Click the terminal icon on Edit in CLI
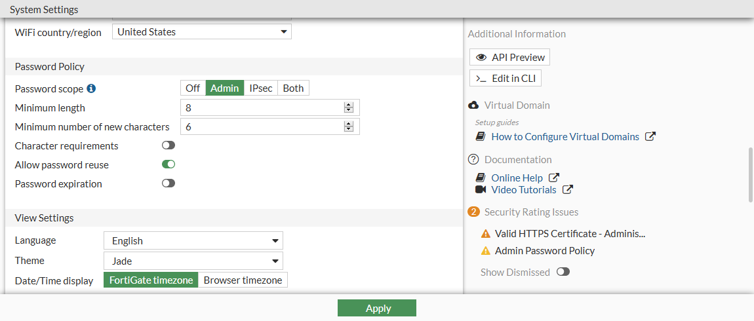This screenshot has width=754, height=321. [x=481, y=79]
